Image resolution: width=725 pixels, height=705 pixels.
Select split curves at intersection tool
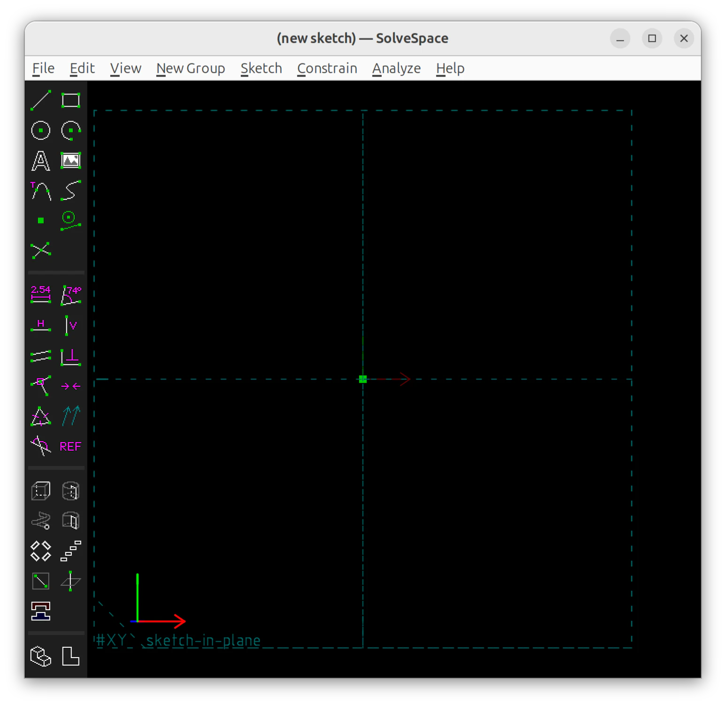point(41,251)
